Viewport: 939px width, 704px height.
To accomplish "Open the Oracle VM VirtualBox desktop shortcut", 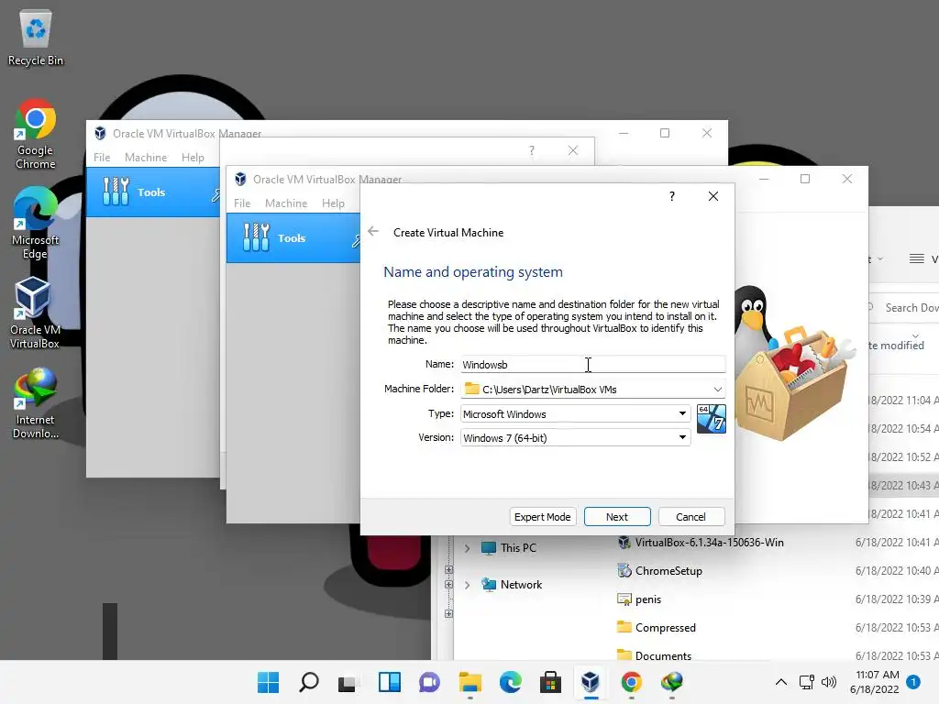I will (x=35, y=313).
